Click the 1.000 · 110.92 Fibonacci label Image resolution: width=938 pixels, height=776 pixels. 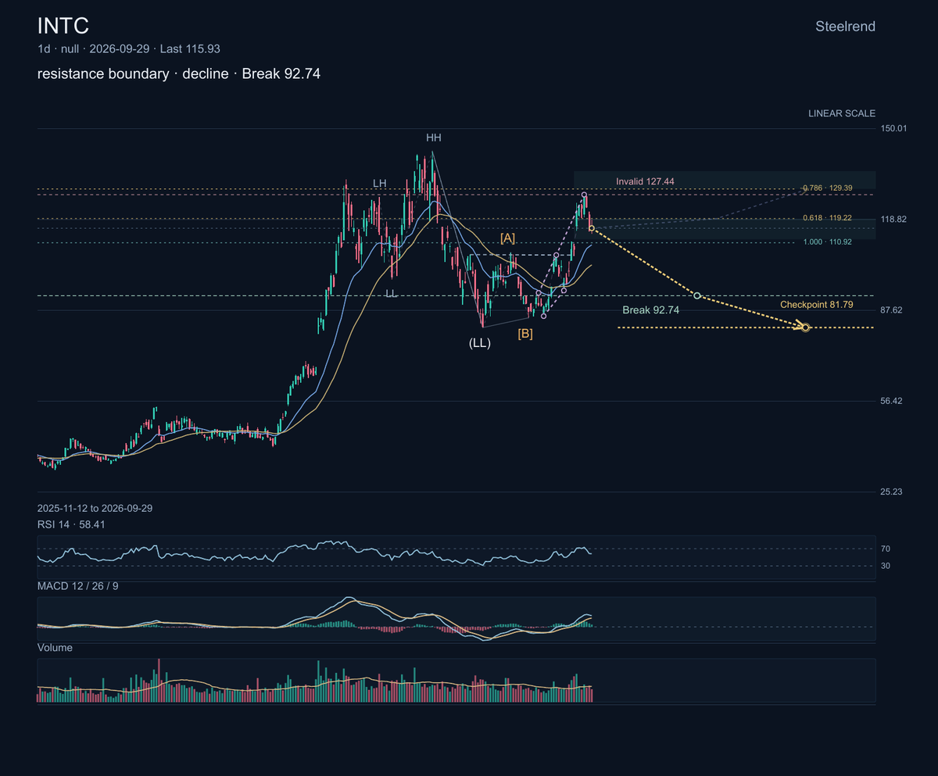pos(827,242)
